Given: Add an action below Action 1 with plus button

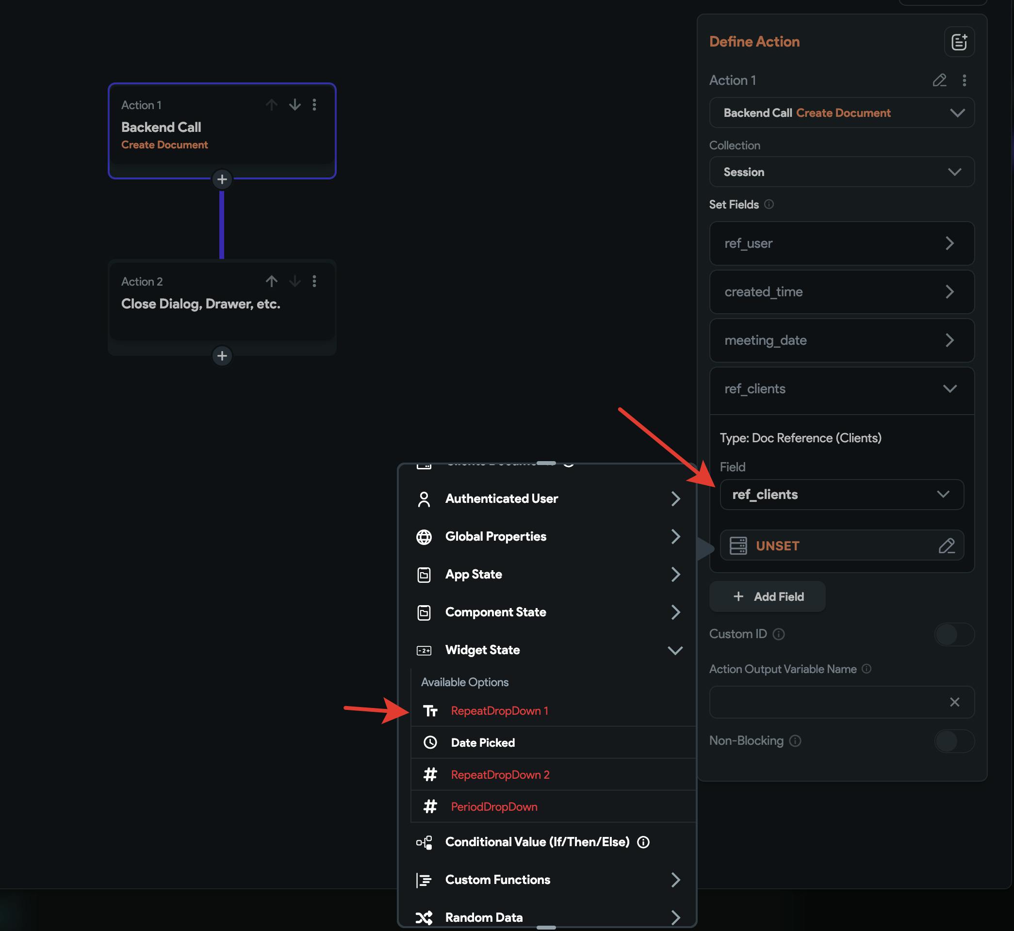Looking at the screenshot, I should coord(222,179).
